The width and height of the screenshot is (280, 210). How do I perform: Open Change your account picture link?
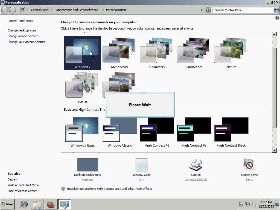point(27,42)
